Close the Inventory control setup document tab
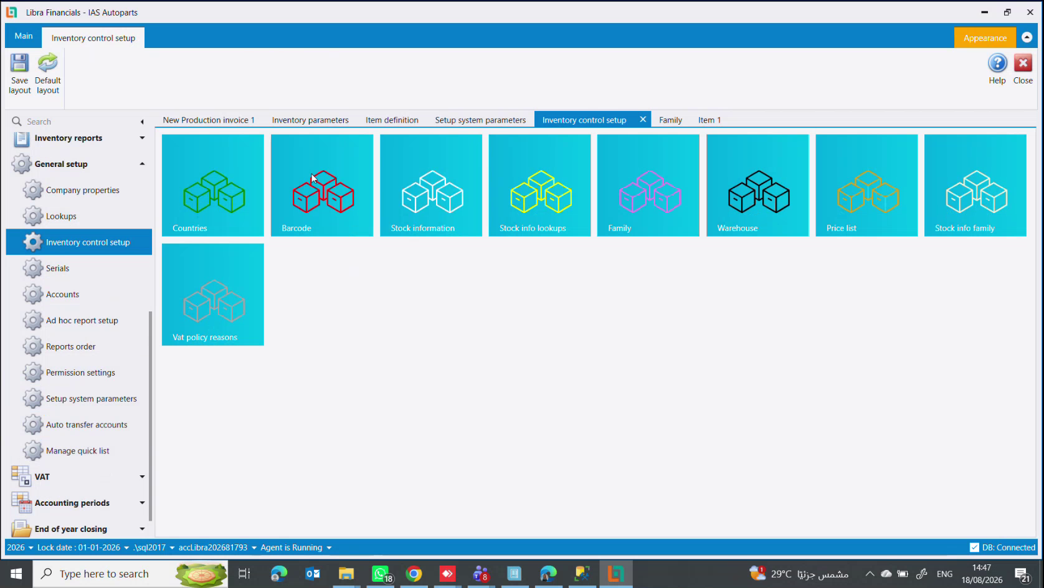The width and height of the screenshot is (1044, 588). tap(643, 120)
